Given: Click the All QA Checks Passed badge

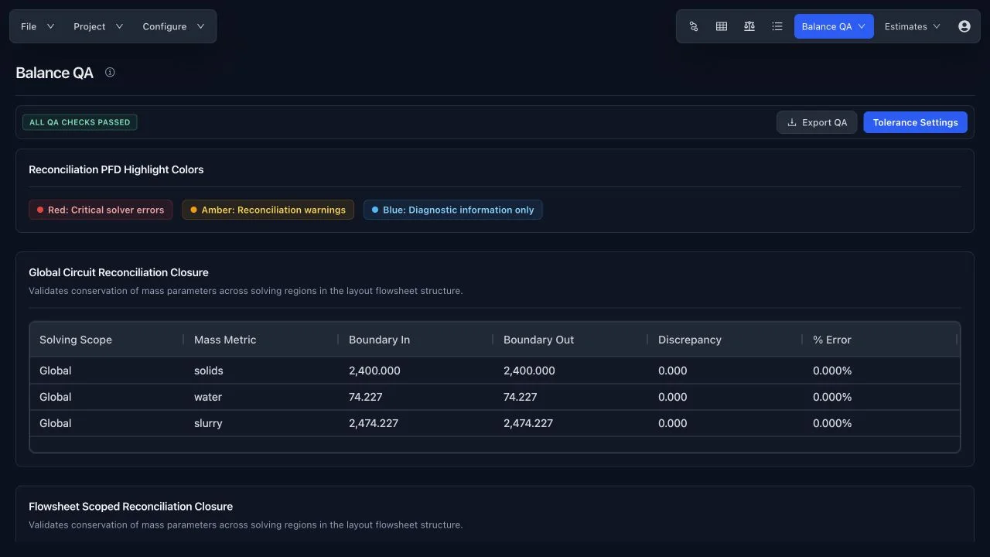Looking at the screenshot, I should point(80,122).
